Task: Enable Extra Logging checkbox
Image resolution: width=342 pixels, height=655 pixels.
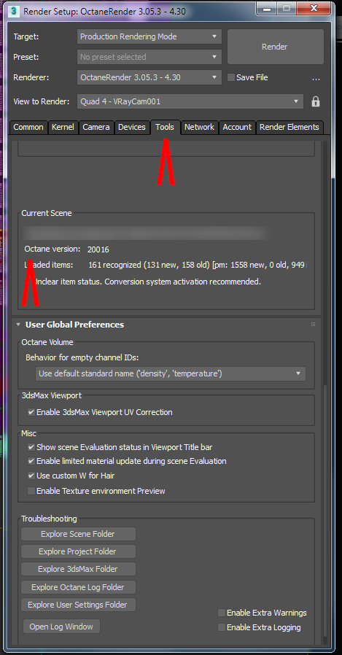Action: 222,627
